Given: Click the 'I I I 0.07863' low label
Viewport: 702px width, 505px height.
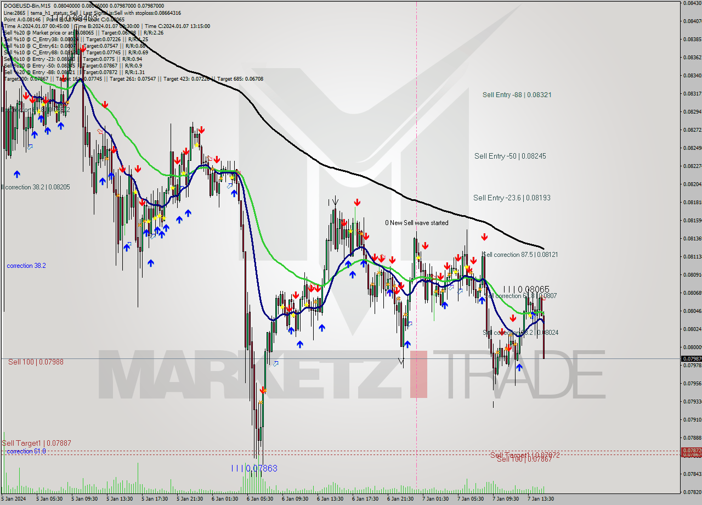Looking at the screenshot, I should (x=254, y=468).
